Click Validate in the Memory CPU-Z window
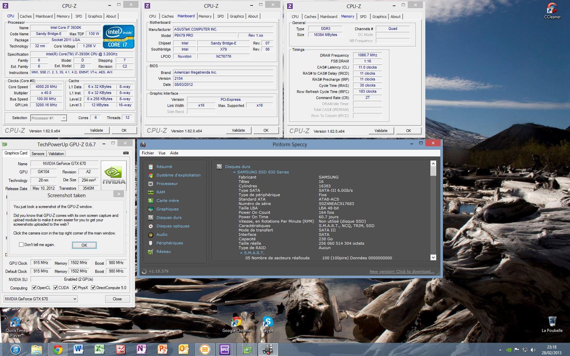The image size is (570, 356). click(x=381, y=131)
